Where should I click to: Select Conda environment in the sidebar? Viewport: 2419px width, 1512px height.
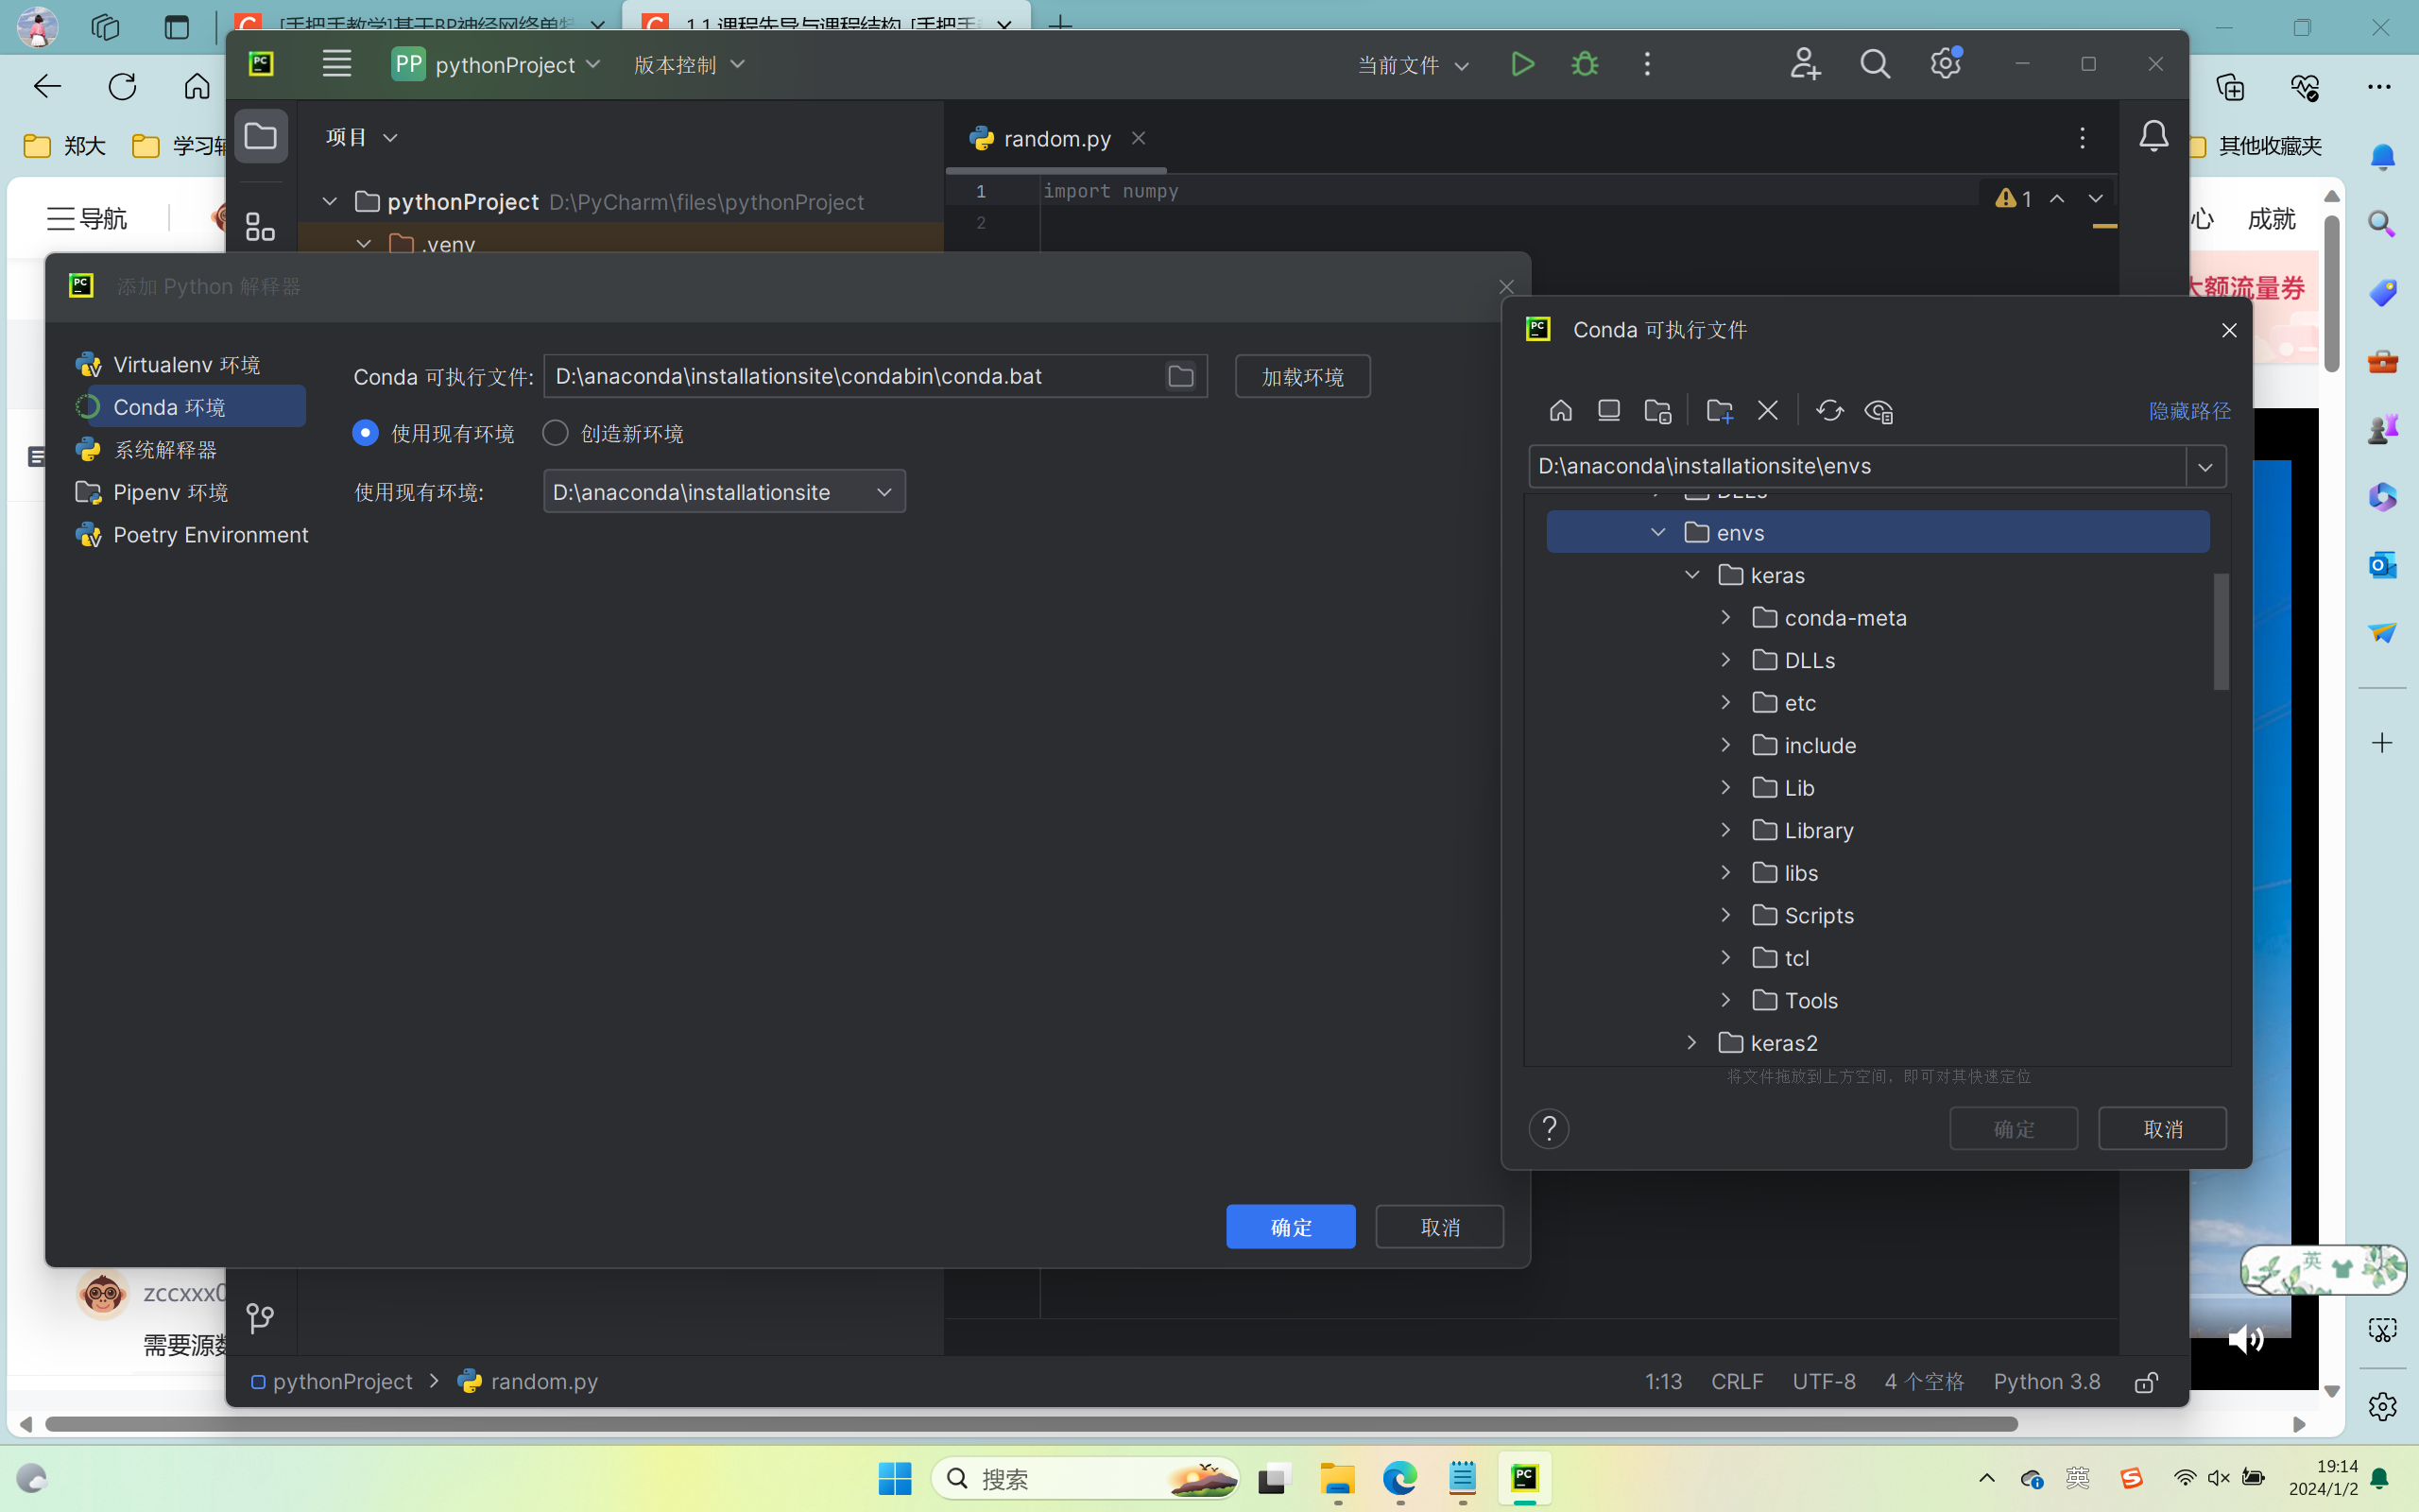pos(190,407)
